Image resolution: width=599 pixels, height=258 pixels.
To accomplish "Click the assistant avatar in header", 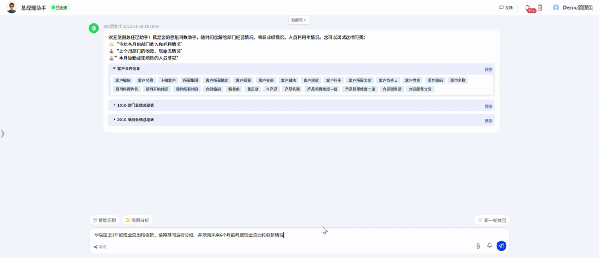I will click(x=12, y=8).
